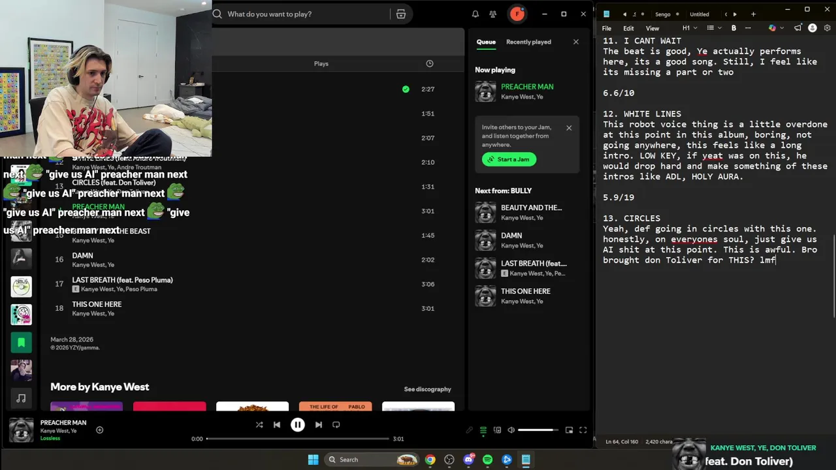Close the Spotify queue panel

[x=575, y=42]
